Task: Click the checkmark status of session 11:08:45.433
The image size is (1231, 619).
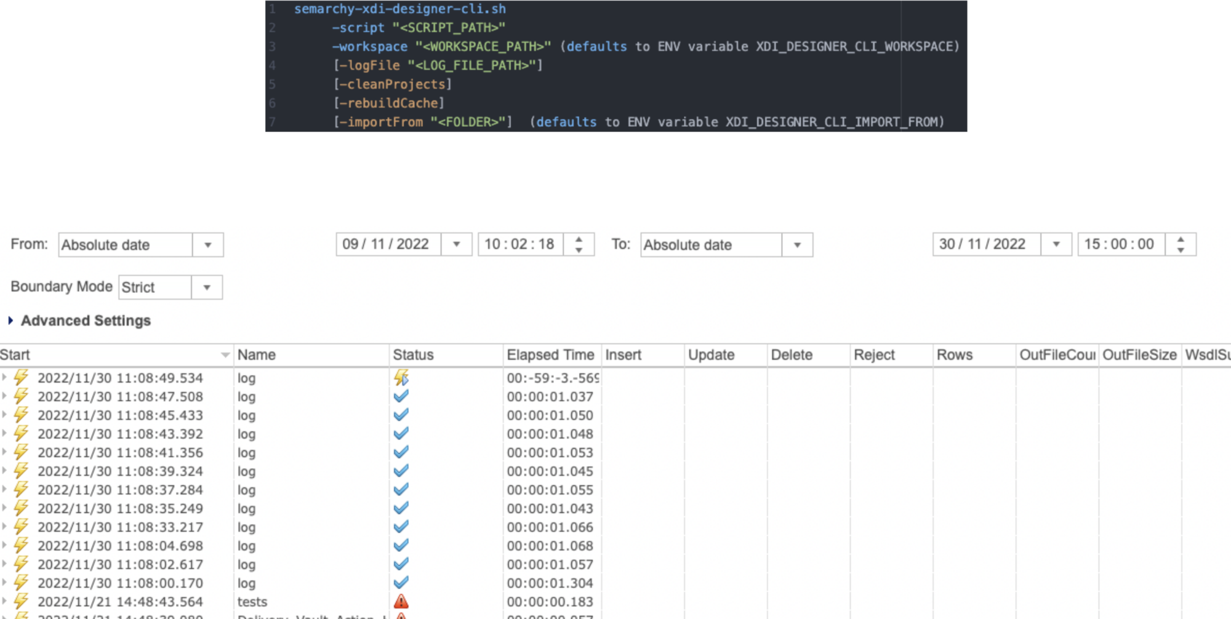Action: click(401, 415)
